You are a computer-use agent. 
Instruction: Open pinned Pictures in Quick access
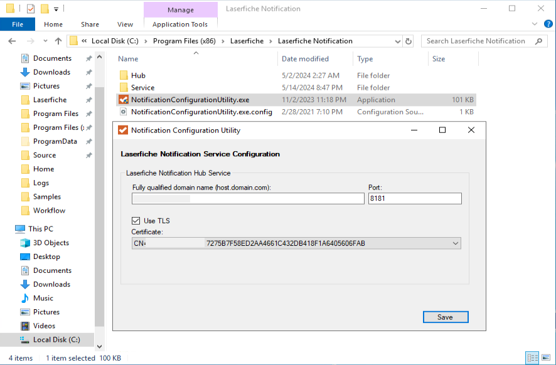point(46,86)
